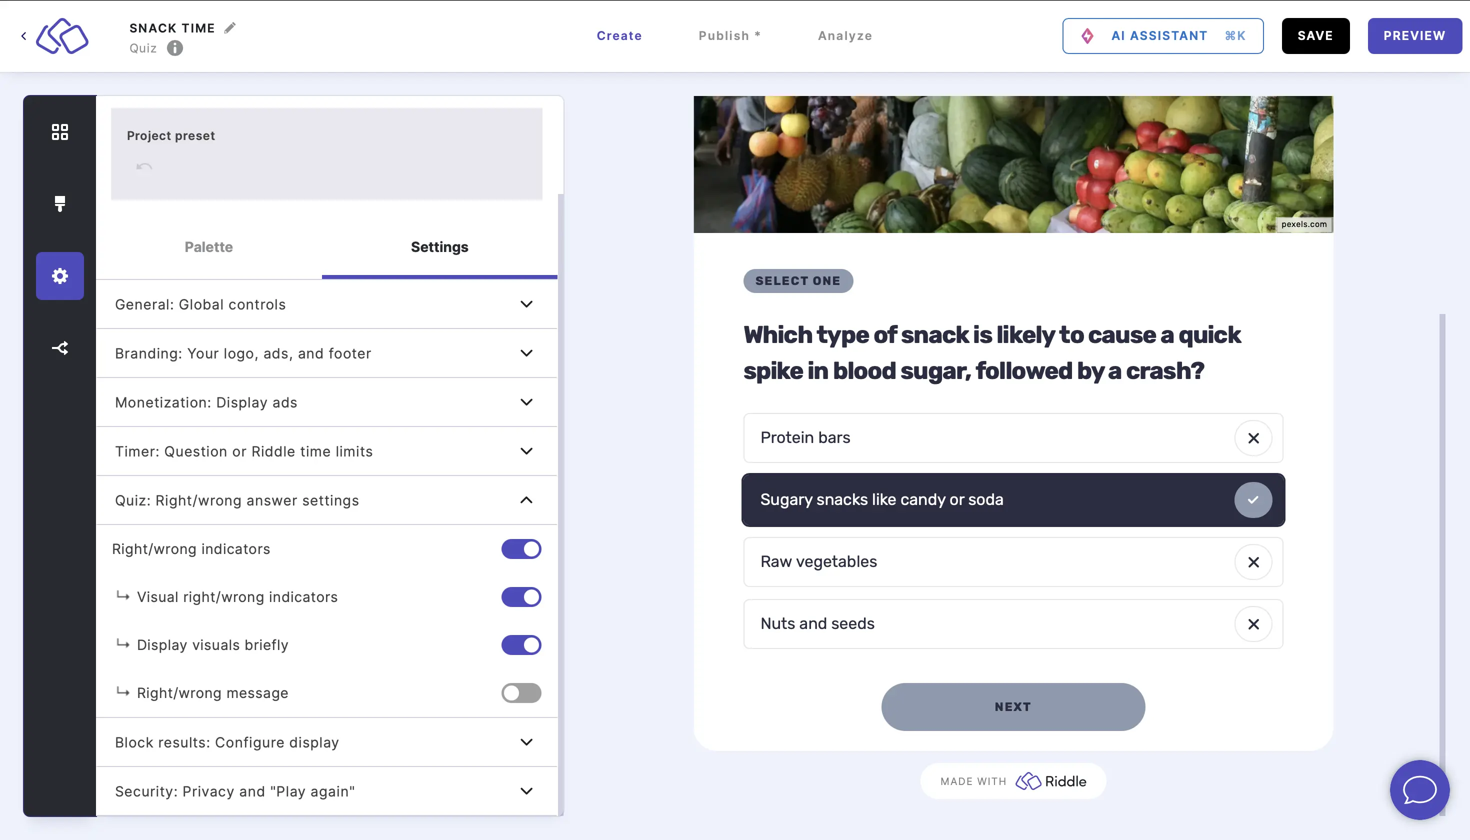Click the Riddle logo icon bottom right
This screenshot has width=1470, height=840.
click(1028, 780)
